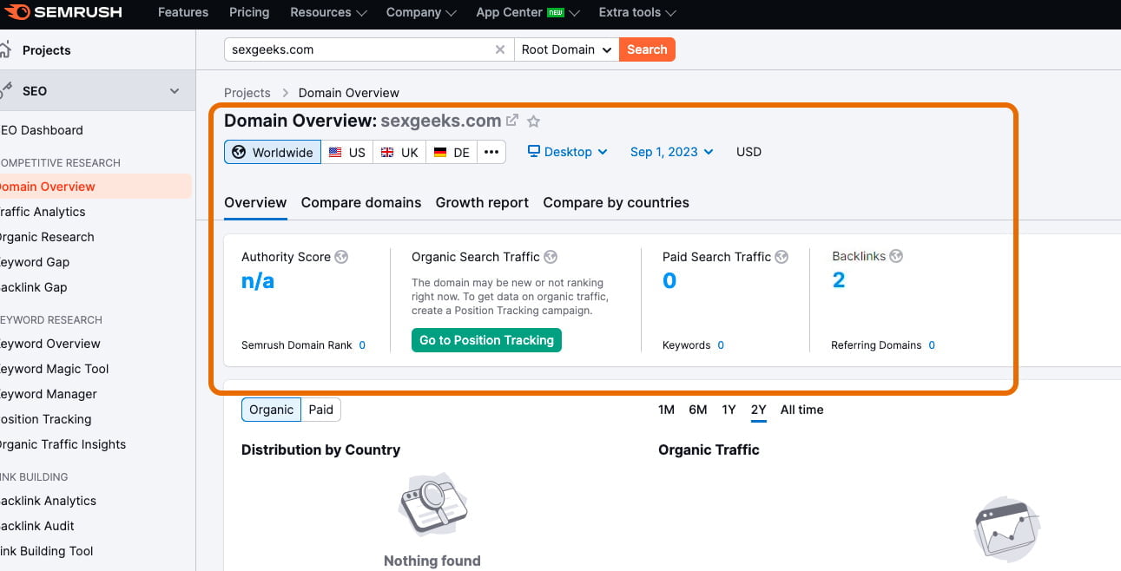Image resolution: width=1121 pixels, height=571 pixels.
Task: Open Backlink Audit in sidebar
Action: tap(36, 526)
